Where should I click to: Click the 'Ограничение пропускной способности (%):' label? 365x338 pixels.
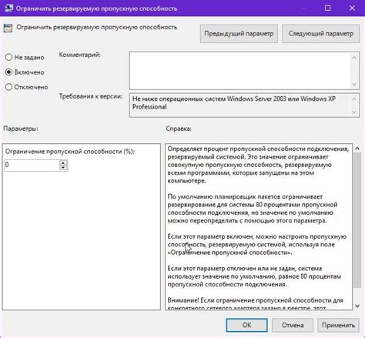pyautogui.click(x=70, y=152)
